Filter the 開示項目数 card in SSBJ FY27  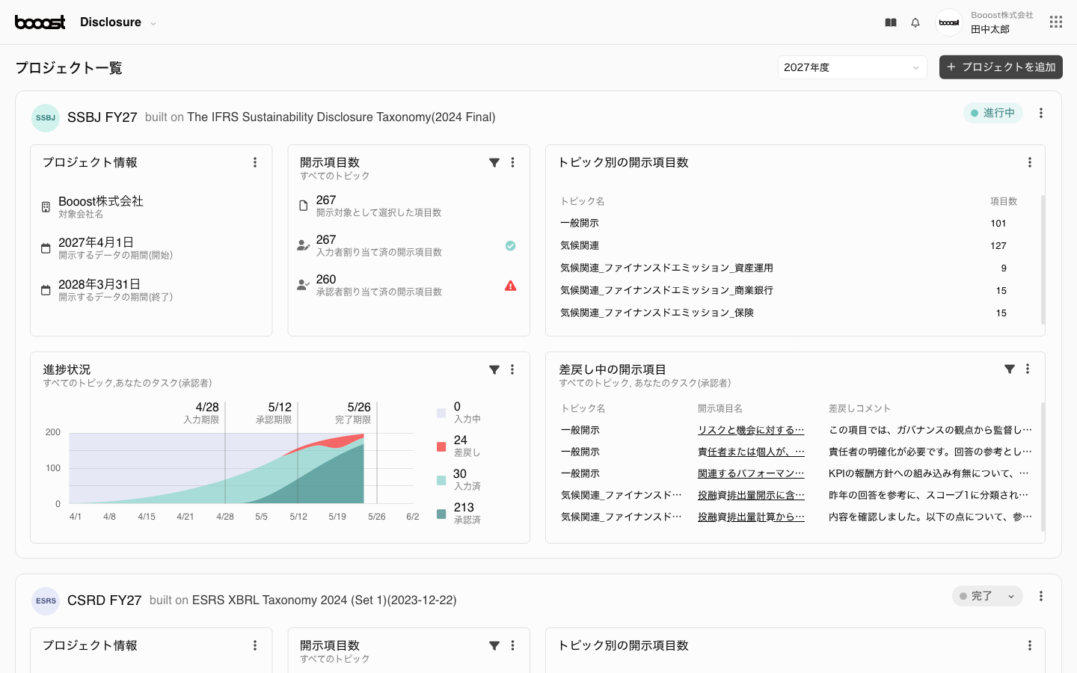[494, 162]
